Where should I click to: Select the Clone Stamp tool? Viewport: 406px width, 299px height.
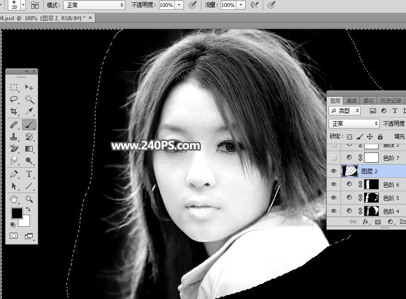pos(14,137)
